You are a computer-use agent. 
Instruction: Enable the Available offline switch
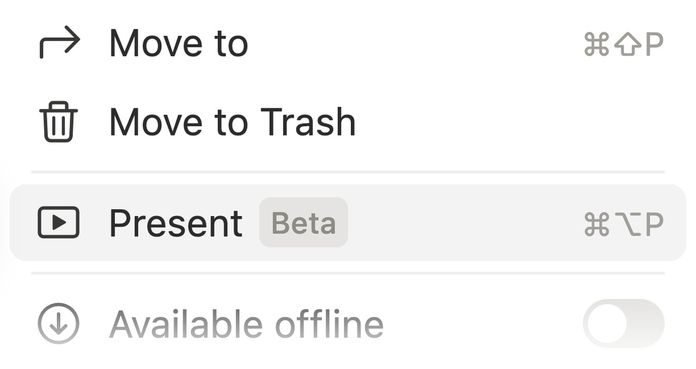coord(623,323)
